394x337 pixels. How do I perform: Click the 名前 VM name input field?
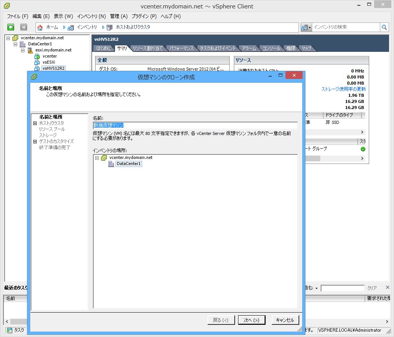[195, 125]
